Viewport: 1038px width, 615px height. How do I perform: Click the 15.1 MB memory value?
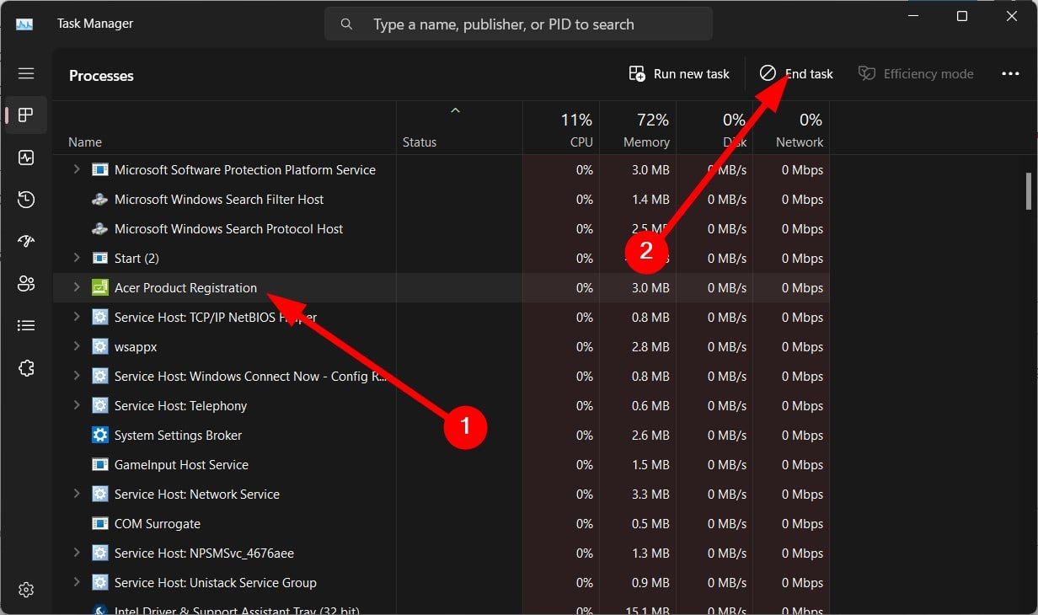[x=647, y=610]
